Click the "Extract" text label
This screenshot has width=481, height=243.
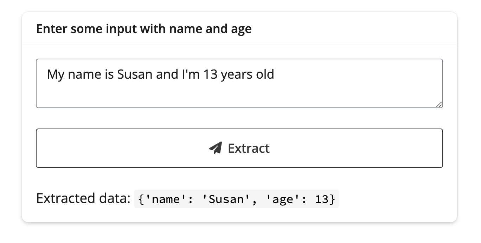click(x=249, y=148)
